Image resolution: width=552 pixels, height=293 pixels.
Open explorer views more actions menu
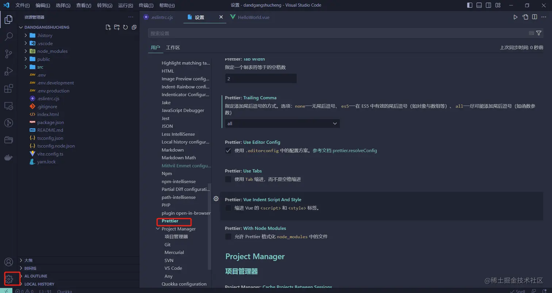tap(131, 17)
